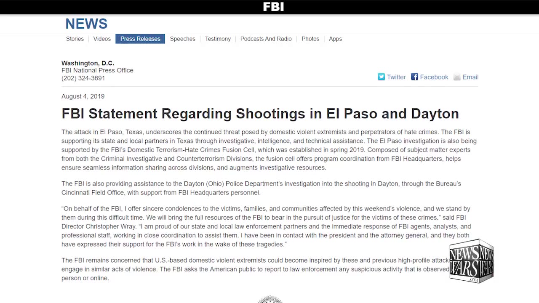The height and width of the screenshot is (303, 539).
Task: Share the statement via Twitter link
Action: pos(396,77)
